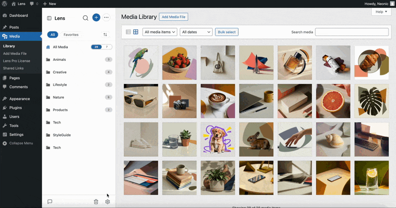Image resolution: width=396 pixels, height=208 pixels.
Task: Select the monstera leaf thumbnail
Action: (x=372, y=101)
